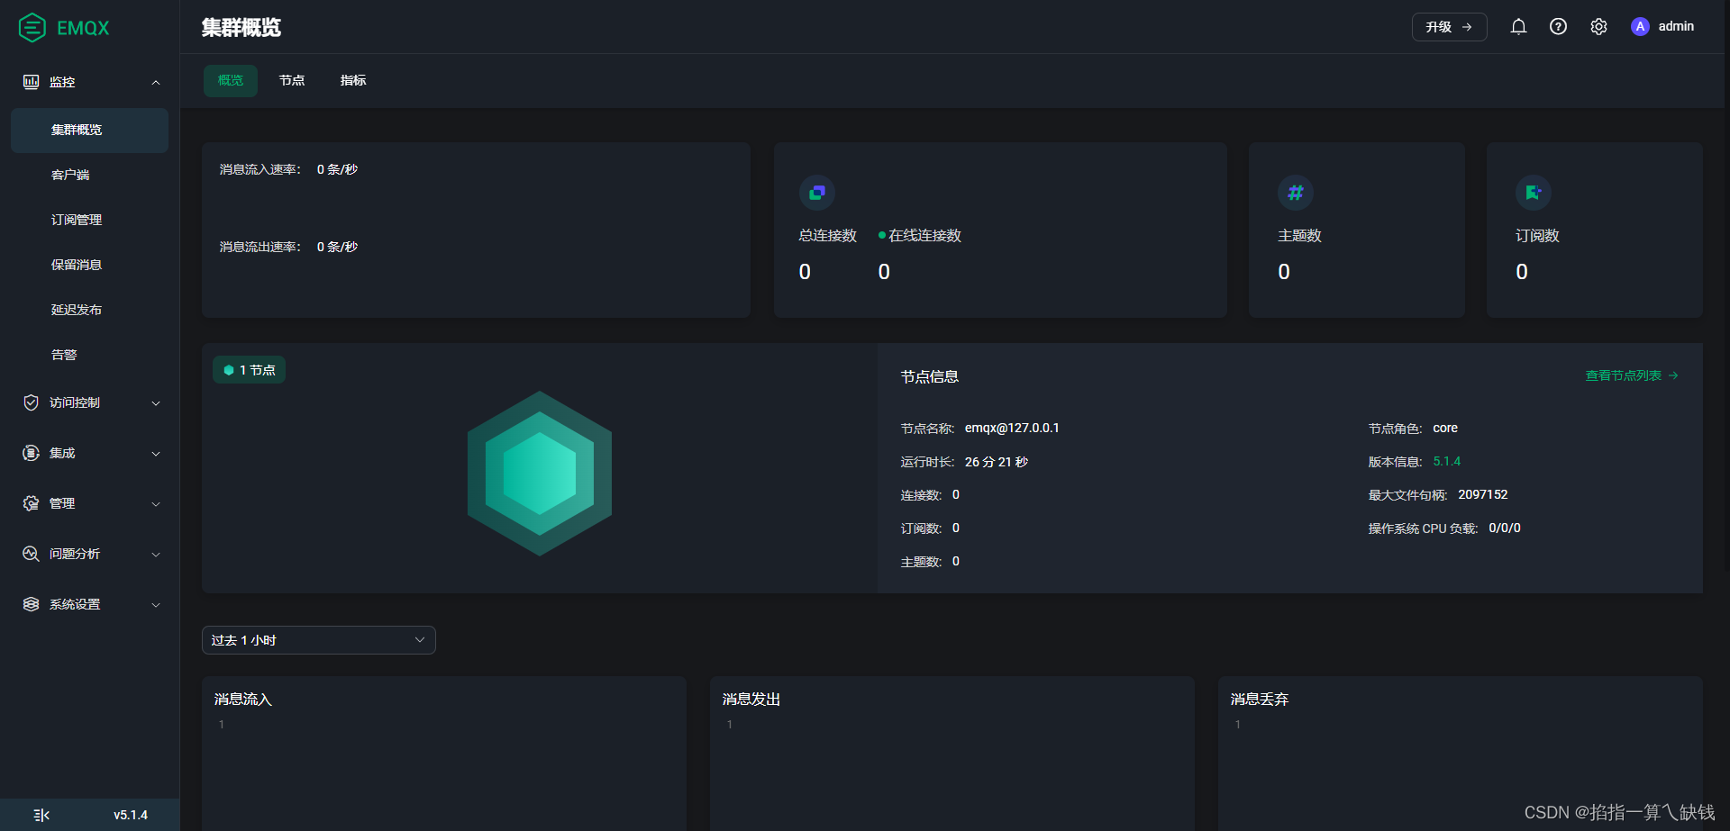Click the 集群概览 page title
The width and height of the screenshot is (1730, 831).
click(241, 28)
